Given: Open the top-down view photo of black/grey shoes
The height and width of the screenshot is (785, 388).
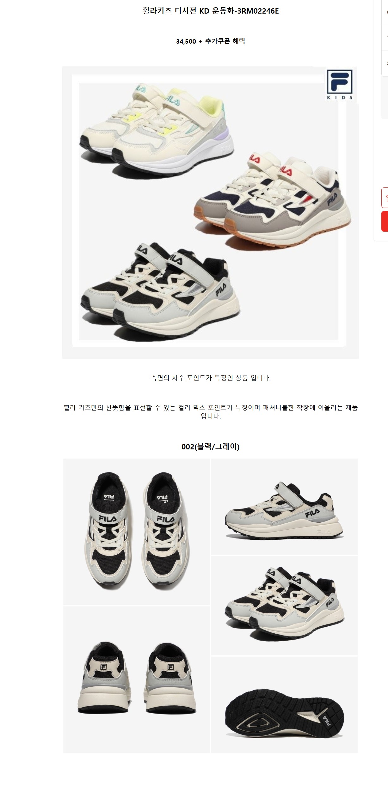Looking at the screenshot, I should (x=137, y=532).
